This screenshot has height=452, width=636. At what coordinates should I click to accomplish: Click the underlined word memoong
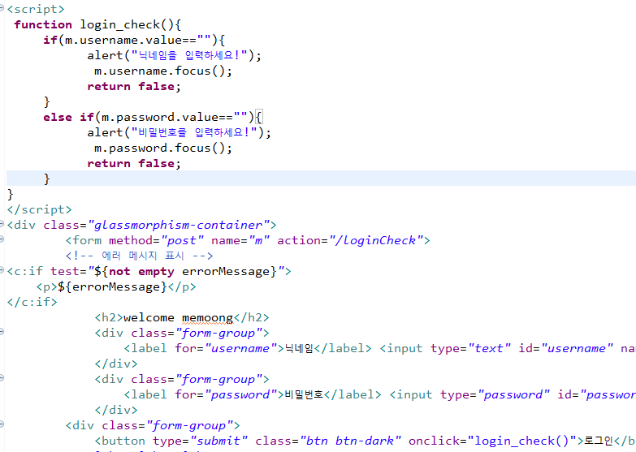pos(207,318)
